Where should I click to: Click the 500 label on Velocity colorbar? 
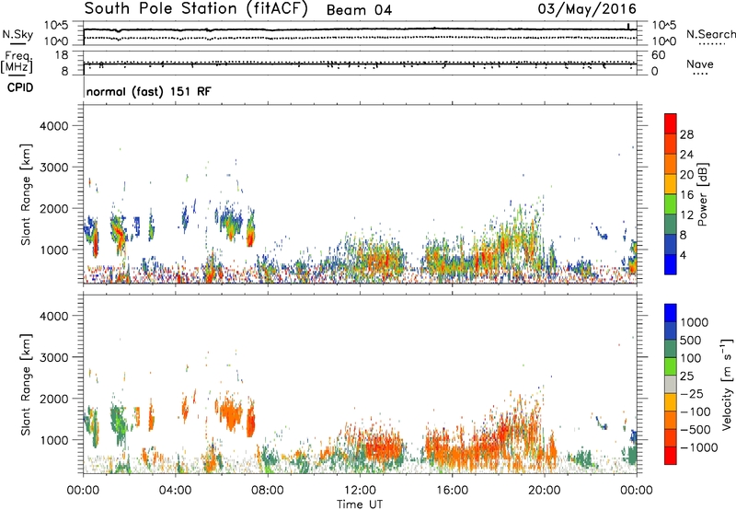click(x=690, y=341)
